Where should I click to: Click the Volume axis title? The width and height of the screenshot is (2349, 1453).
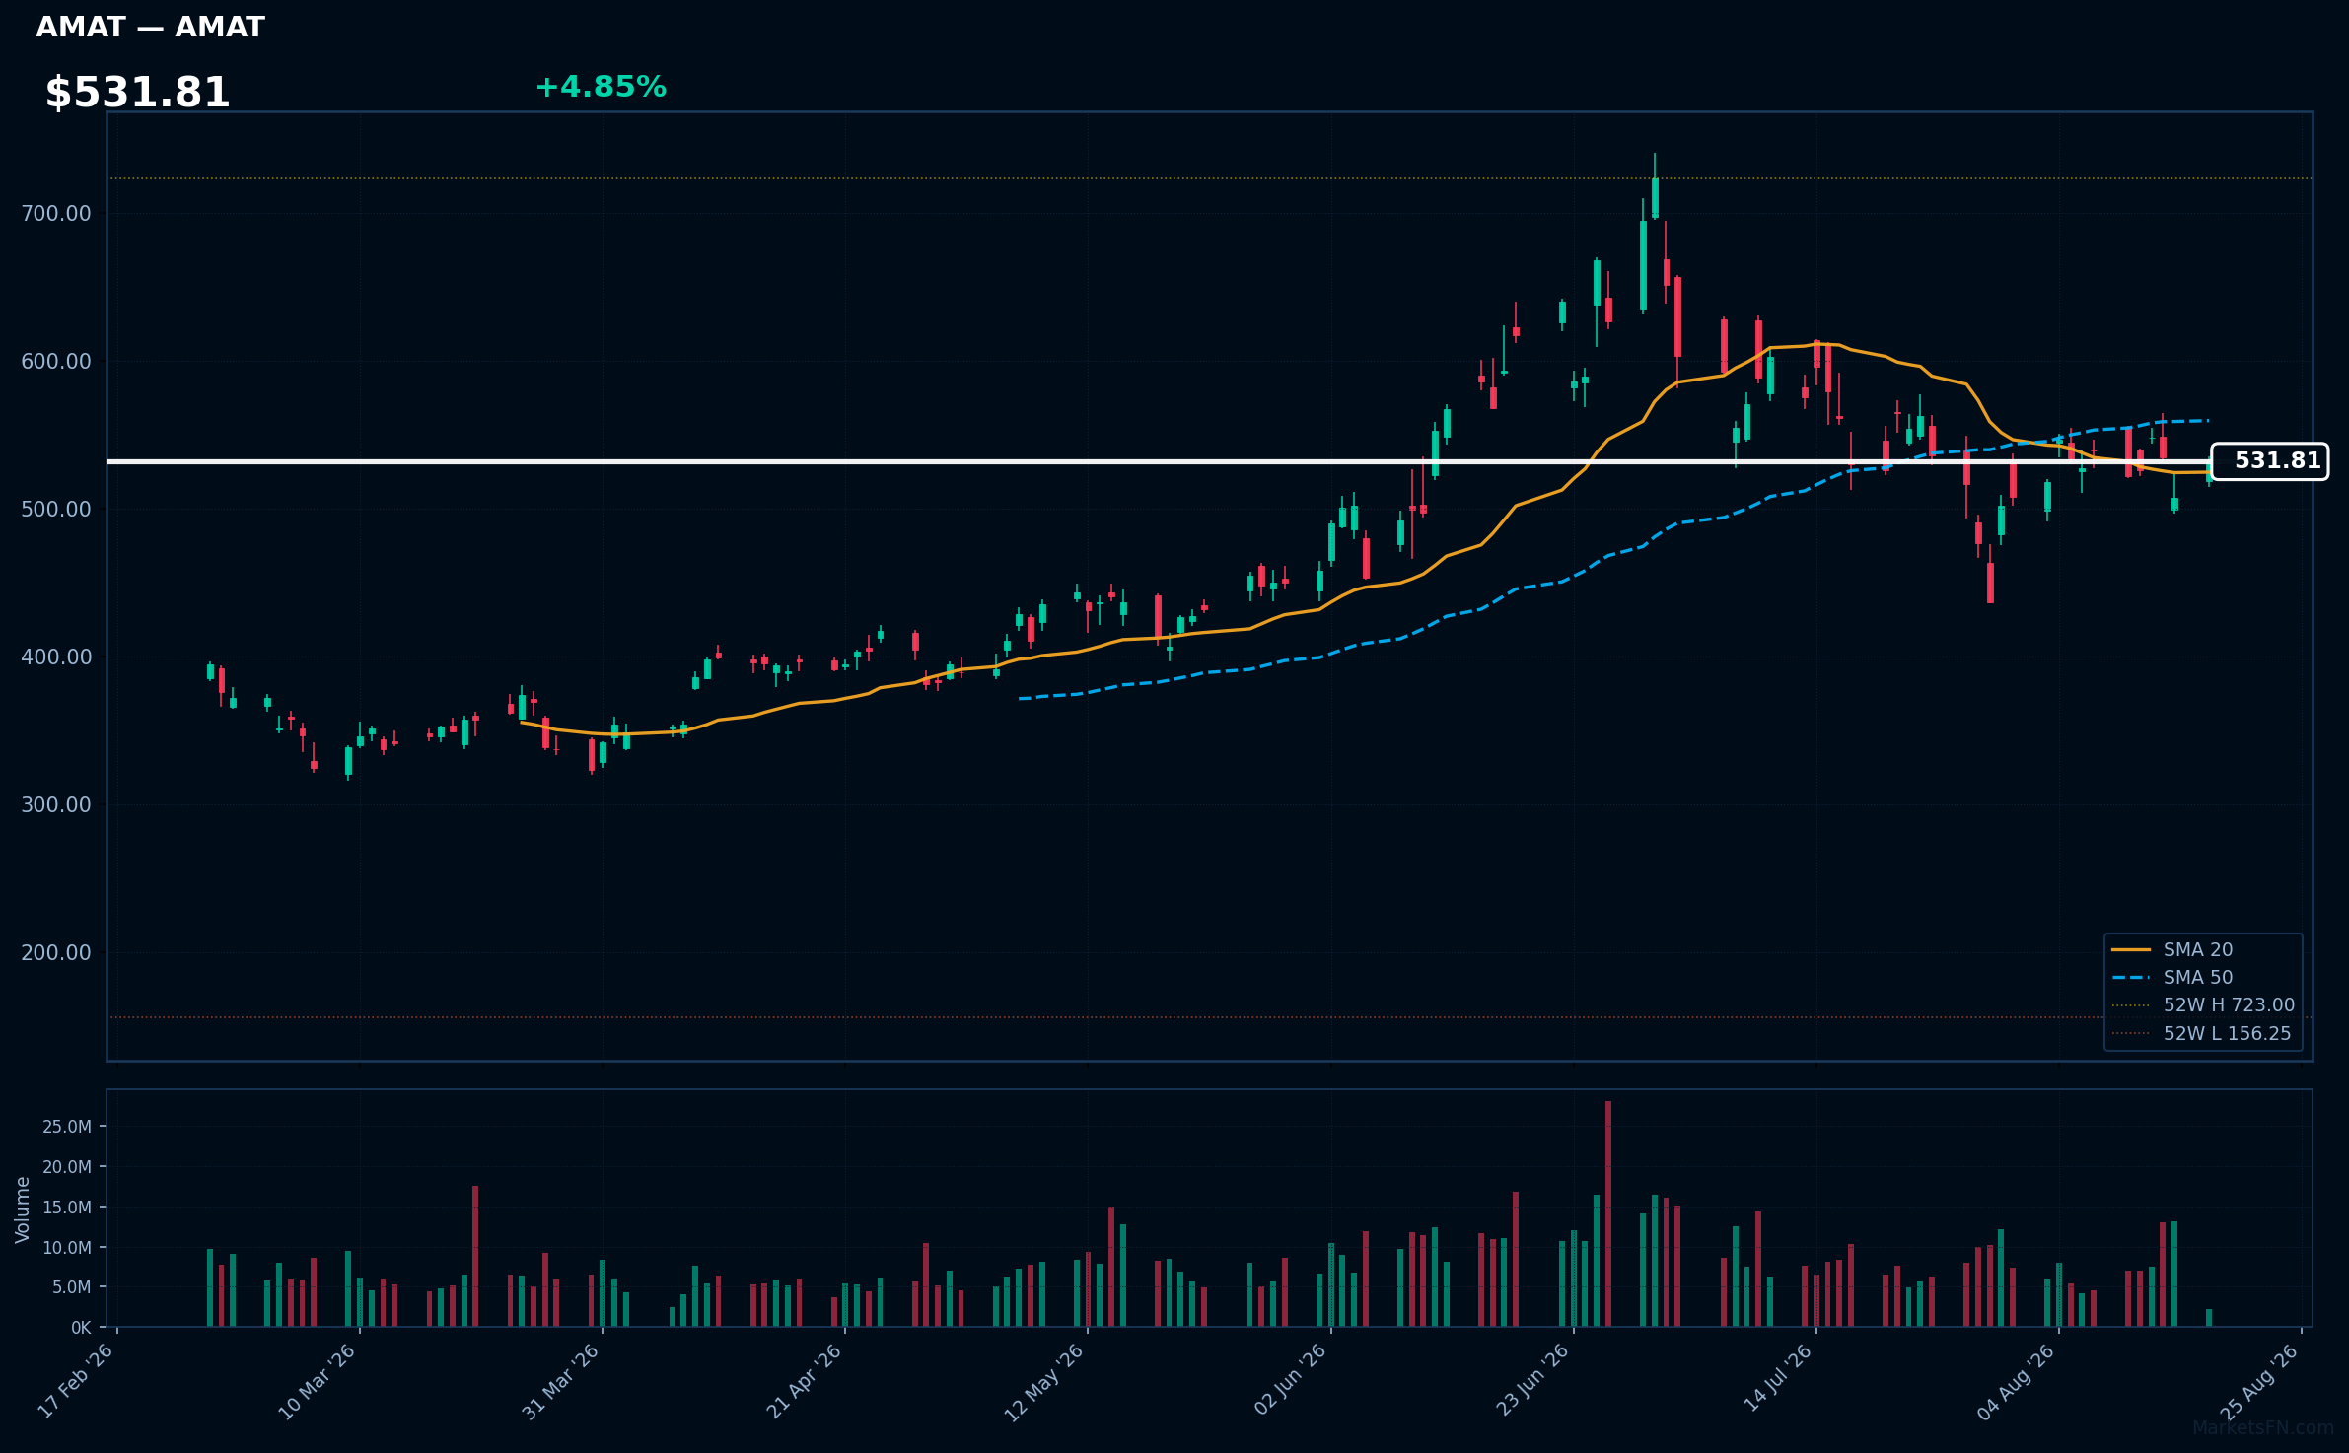coord(23,1210)
